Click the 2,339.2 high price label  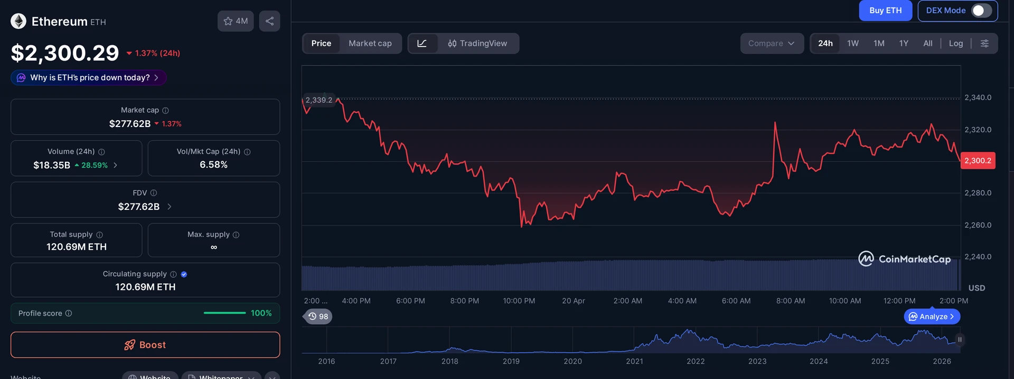[x=318, y=100]
